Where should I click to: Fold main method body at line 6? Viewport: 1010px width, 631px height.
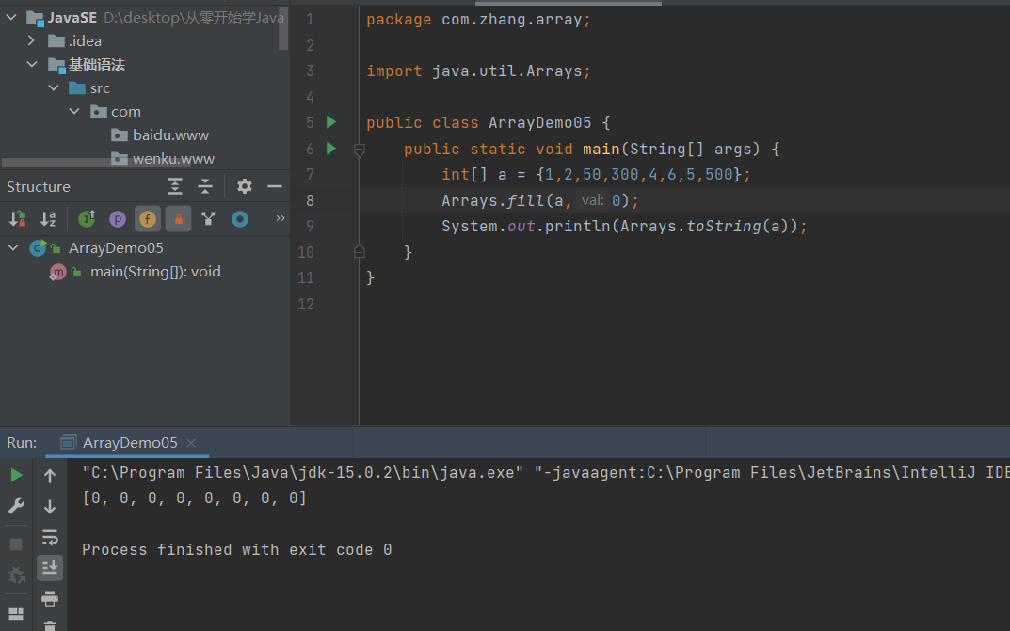(360, 150)
